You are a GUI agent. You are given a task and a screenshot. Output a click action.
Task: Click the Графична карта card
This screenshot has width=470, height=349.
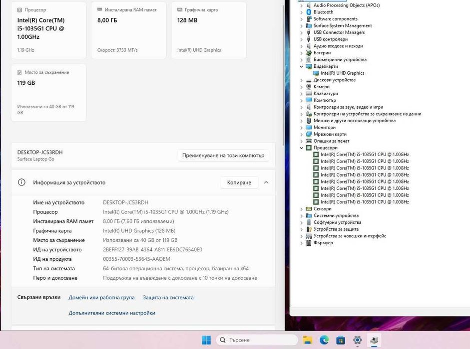point(209,30)
